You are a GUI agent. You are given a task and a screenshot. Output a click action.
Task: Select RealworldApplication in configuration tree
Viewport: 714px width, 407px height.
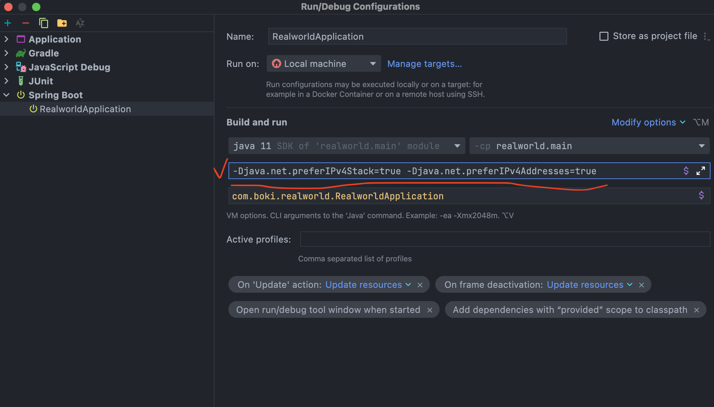tap(85, 109)
